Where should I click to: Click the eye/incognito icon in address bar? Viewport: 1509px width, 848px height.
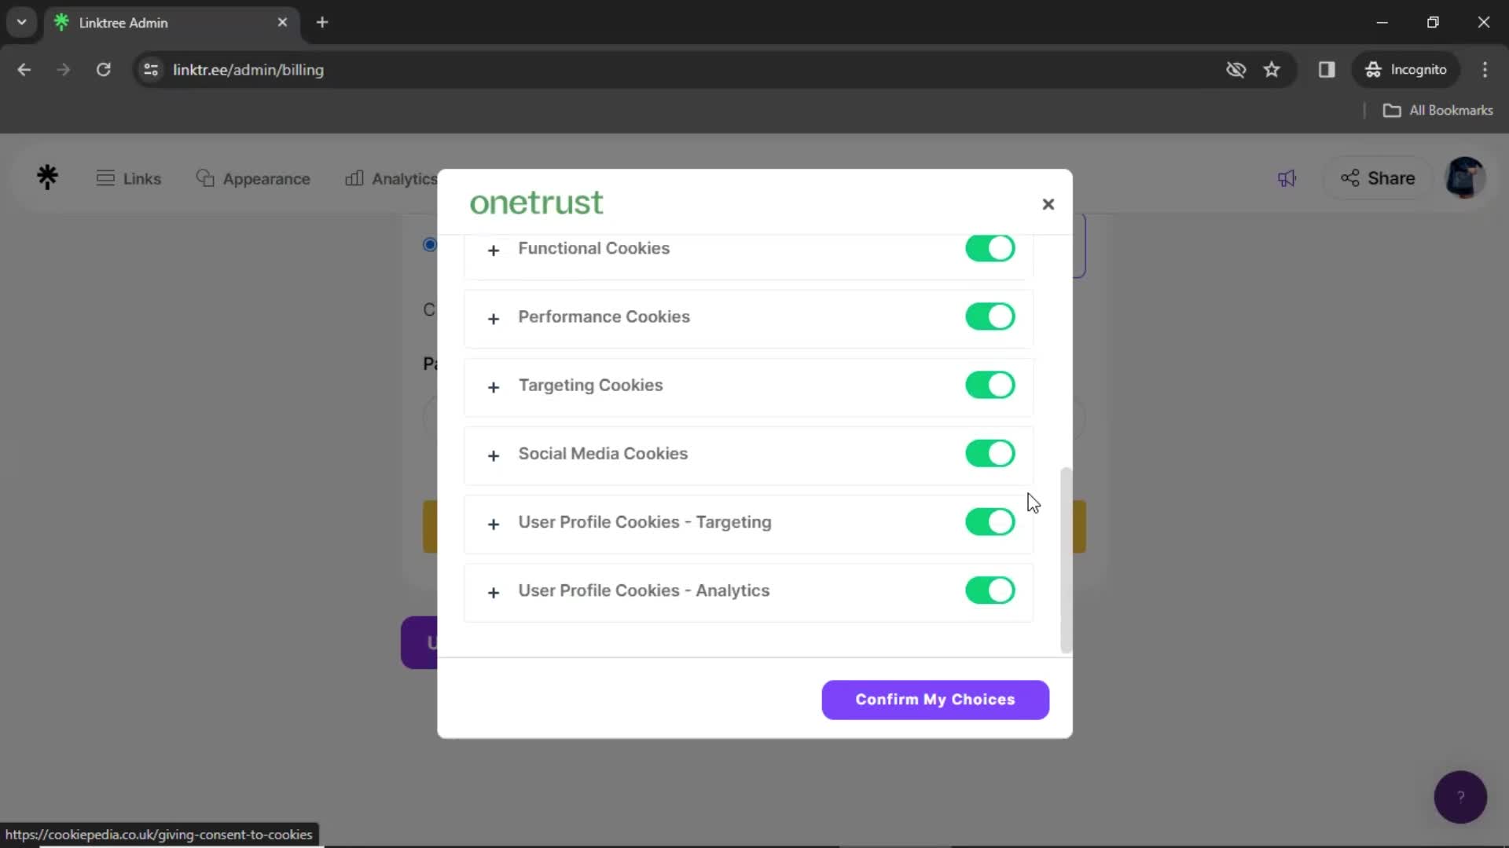click(1236, 69)
